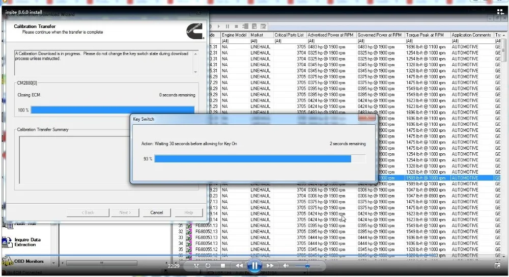
Task: Sort by Torque Peak at RPM header
Action: pyautogui.click(x=428, y=35)
